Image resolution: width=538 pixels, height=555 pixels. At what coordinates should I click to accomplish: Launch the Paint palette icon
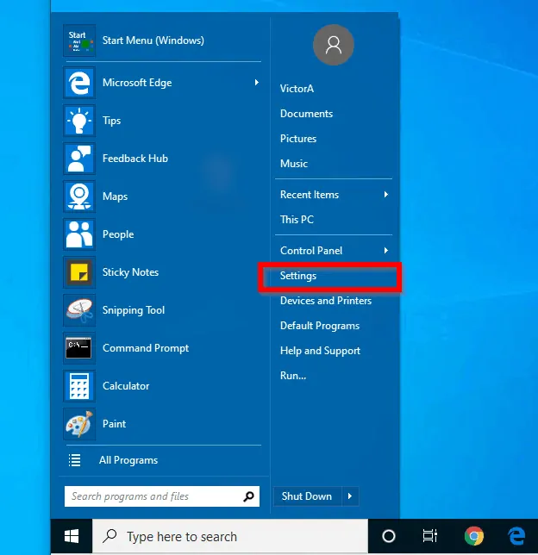[x=79, y=424]
